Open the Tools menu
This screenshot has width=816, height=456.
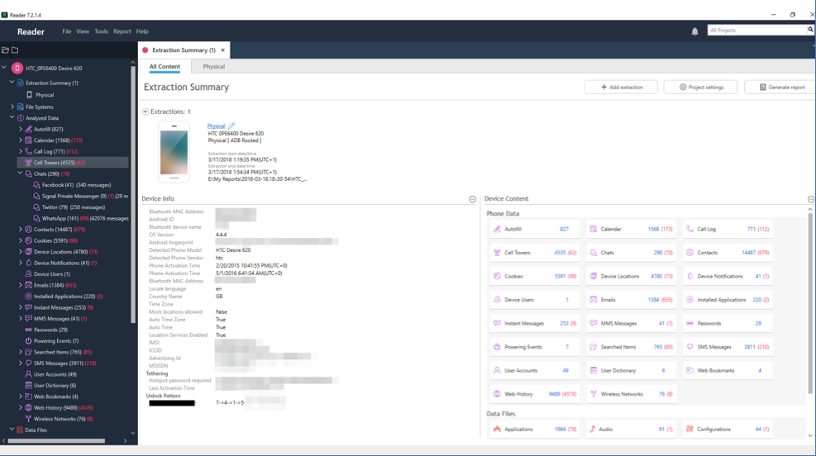101,31
